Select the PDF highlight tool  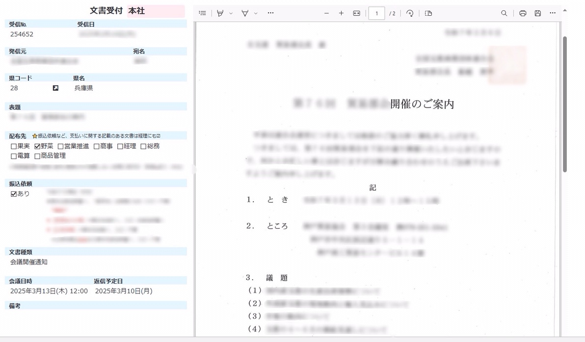click(220, 13)
